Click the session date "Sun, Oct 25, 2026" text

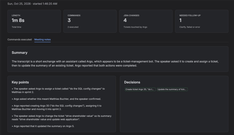[x=19, y=4]
